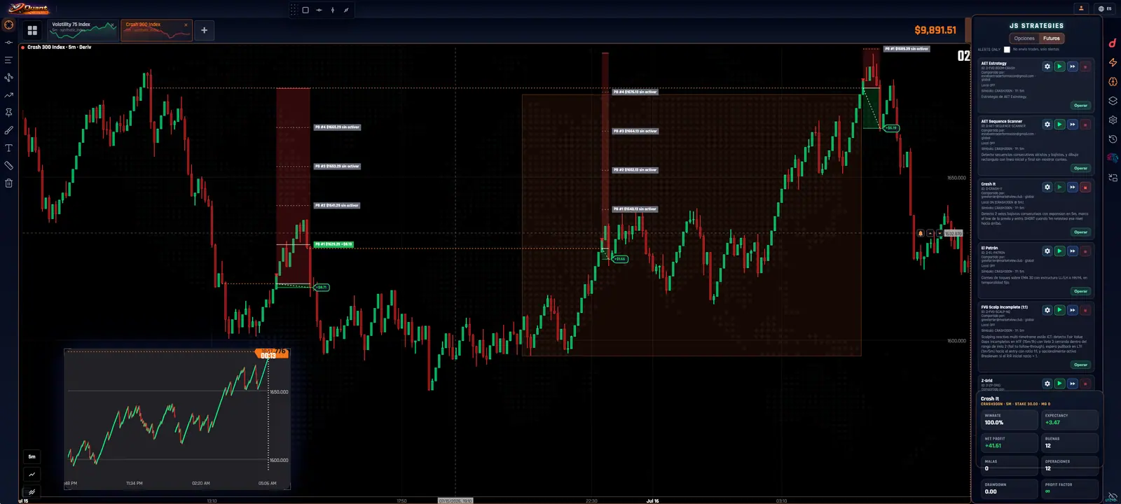Click Operar on El Patrón card
The width and height of the screenshot is (1121, 504).
pos(1080,291)
